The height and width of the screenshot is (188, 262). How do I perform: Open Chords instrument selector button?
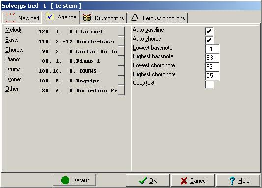(x=121, y=51)
